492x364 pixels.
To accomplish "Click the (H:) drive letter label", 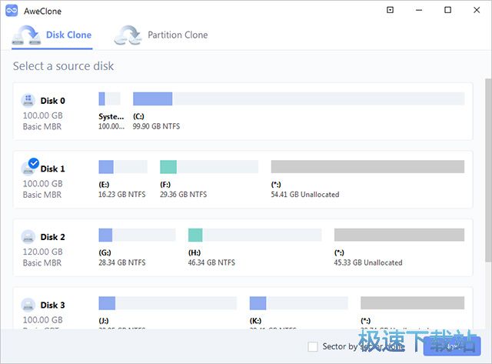I will pyautogui.click(x=194, y=253).
